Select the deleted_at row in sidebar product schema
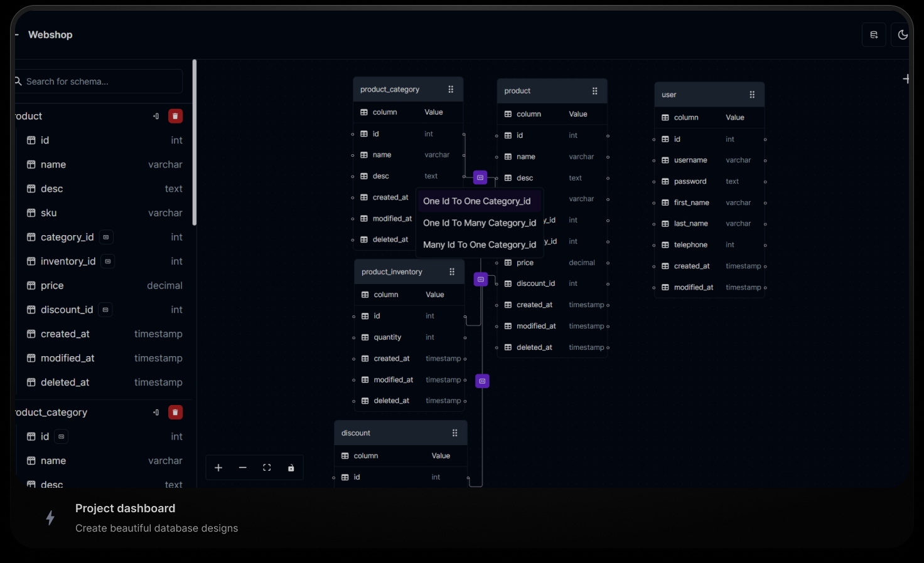Image resolution: width=924 pixels, height=563 pixels. coord(104,382)
